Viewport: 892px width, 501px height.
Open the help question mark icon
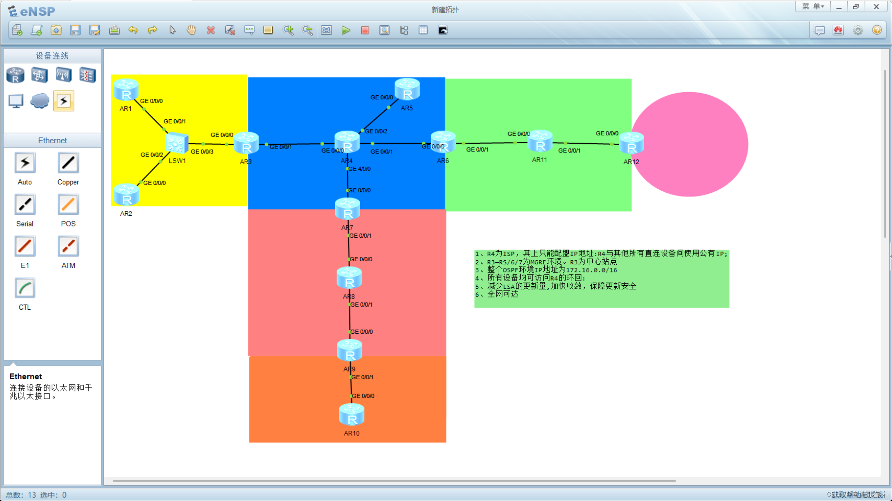(877, 30)
